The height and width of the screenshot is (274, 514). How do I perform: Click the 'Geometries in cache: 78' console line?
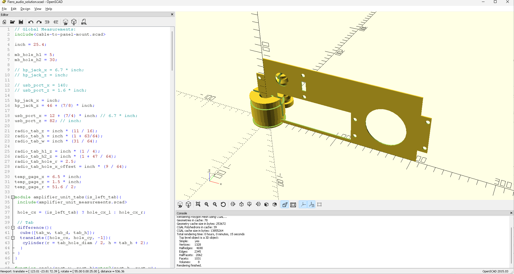coord(192,220)
